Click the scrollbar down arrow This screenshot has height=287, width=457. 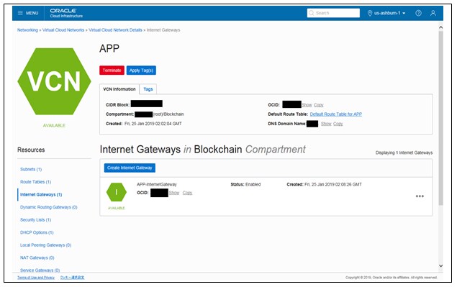pos(440,265)
